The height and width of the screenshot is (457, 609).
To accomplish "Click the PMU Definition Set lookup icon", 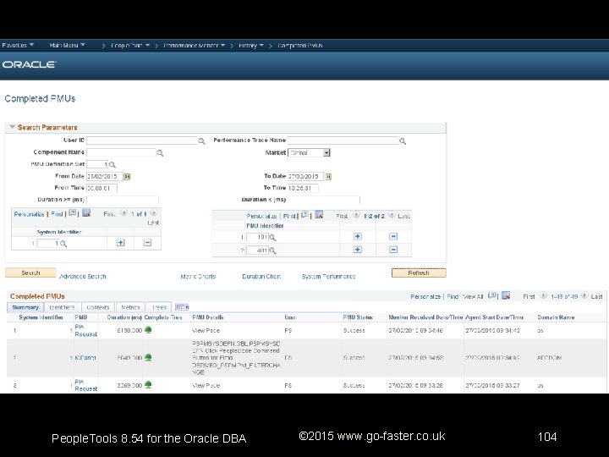I will pyautogui.click(x=112, y=165).
